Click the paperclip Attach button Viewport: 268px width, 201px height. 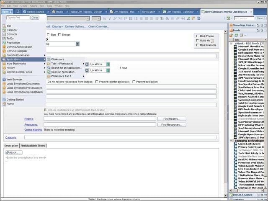tap(14, 152)
